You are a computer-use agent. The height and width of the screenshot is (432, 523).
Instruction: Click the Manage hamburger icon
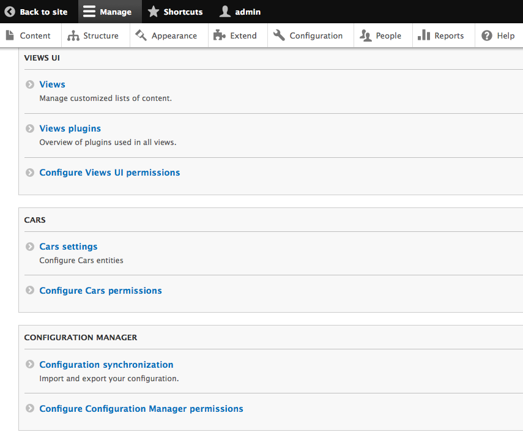point(89,12)
